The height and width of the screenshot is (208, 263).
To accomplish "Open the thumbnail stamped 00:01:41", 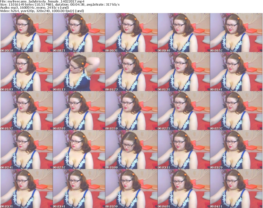I will coord(236,72).
